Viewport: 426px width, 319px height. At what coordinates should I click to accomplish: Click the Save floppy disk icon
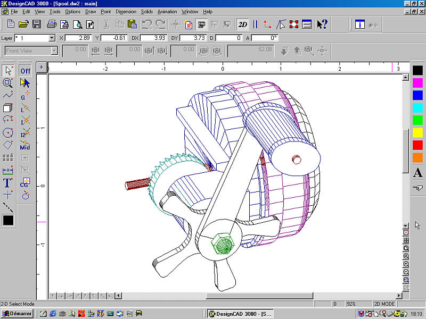tap(37, 24)
